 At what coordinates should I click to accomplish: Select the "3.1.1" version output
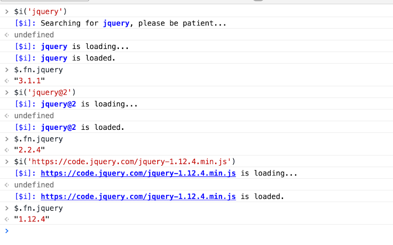click(x=29, y=81)
